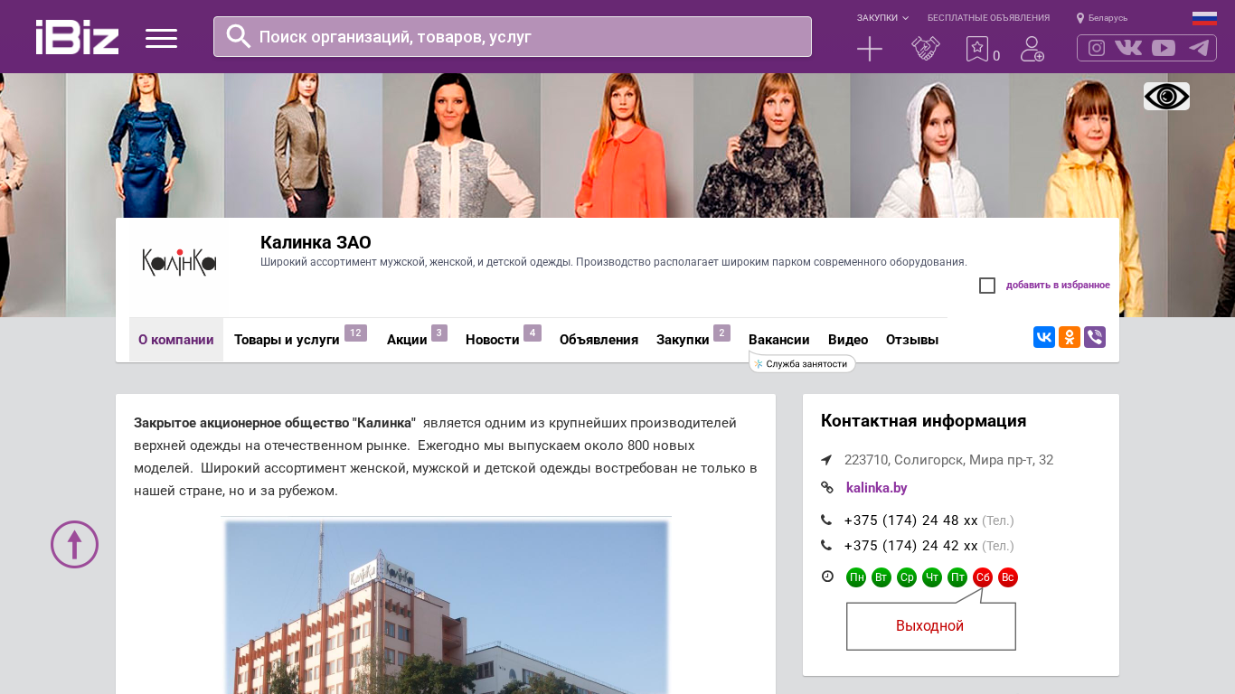1235x694 pixels.
Task: Click phone icon beside 24 48 number
Action: (826, 520)
